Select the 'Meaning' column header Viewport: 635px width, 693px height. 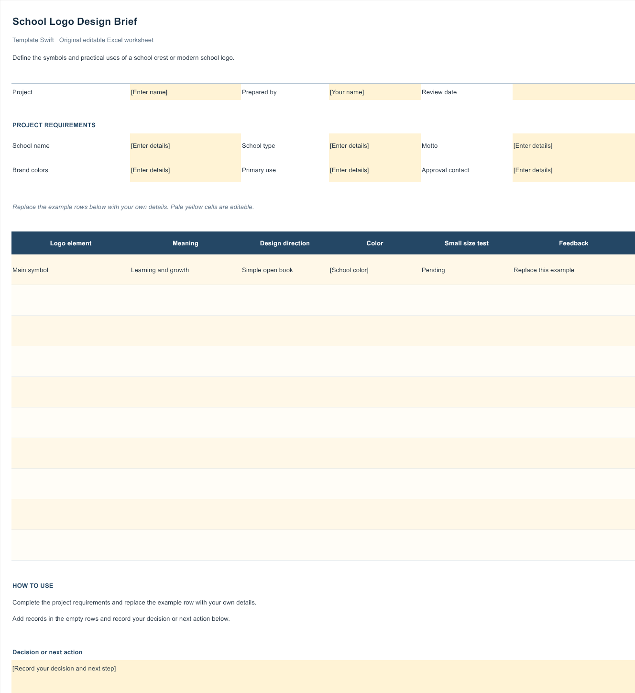click(186, 243)
